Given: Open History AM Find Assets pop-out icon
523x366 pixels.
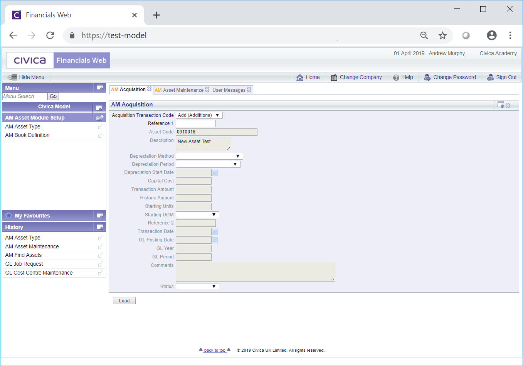Looking at the screenshot, I should pos(101,255).
